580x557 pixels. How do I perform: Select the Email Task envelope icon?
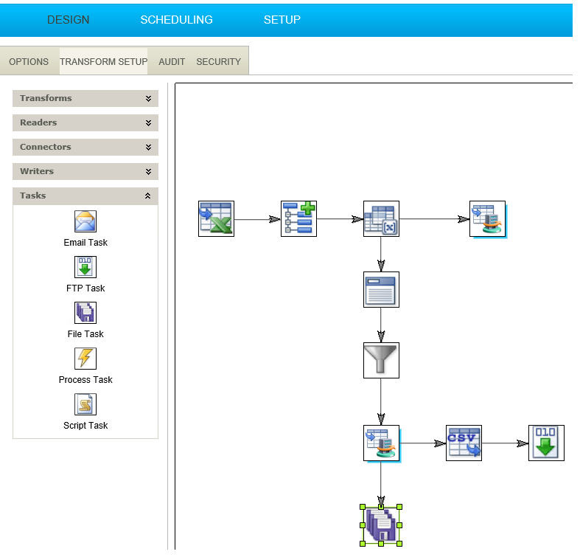point(85,221)
